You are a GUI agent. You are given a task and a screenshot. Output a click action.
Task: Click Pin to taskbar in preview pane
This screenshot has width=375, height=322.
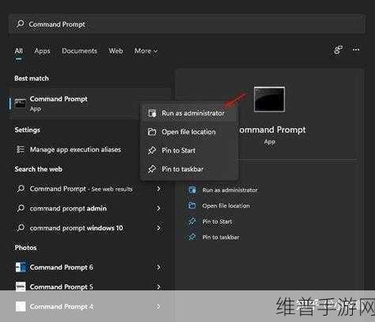click(x=221, y=237)
